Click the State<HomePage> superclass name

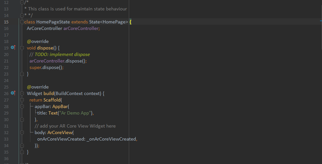[109, 22]
